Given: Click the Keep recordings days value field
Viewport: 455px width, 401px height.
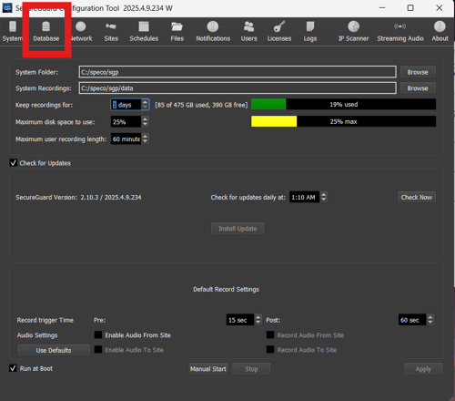Looking at the screenshot, I should coord(126,105).
